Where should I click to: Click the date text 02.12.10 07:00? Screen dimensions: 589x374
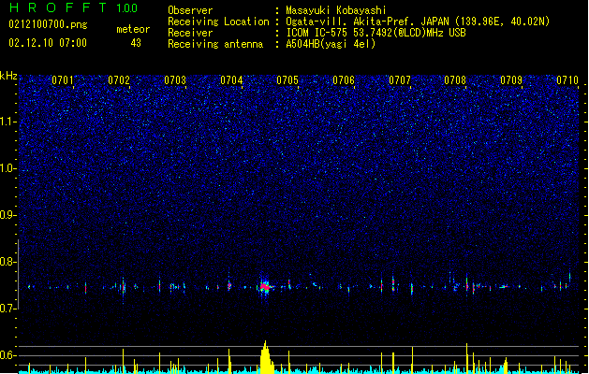click(x=48, y=43)
